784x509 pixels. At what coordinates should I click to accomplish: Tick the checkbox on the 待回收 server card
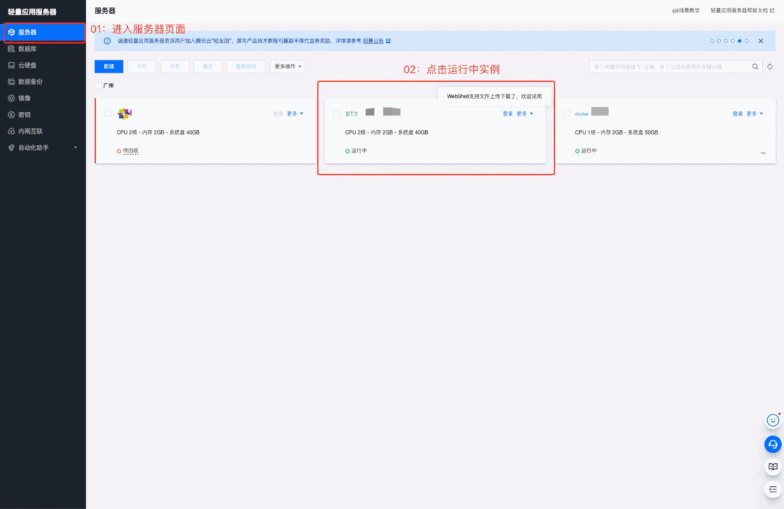pos(108,113)
